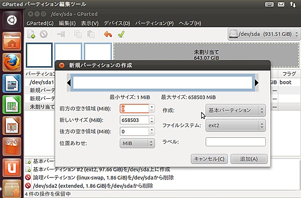Open the Ubuntu Dash home button

[12, 20]
